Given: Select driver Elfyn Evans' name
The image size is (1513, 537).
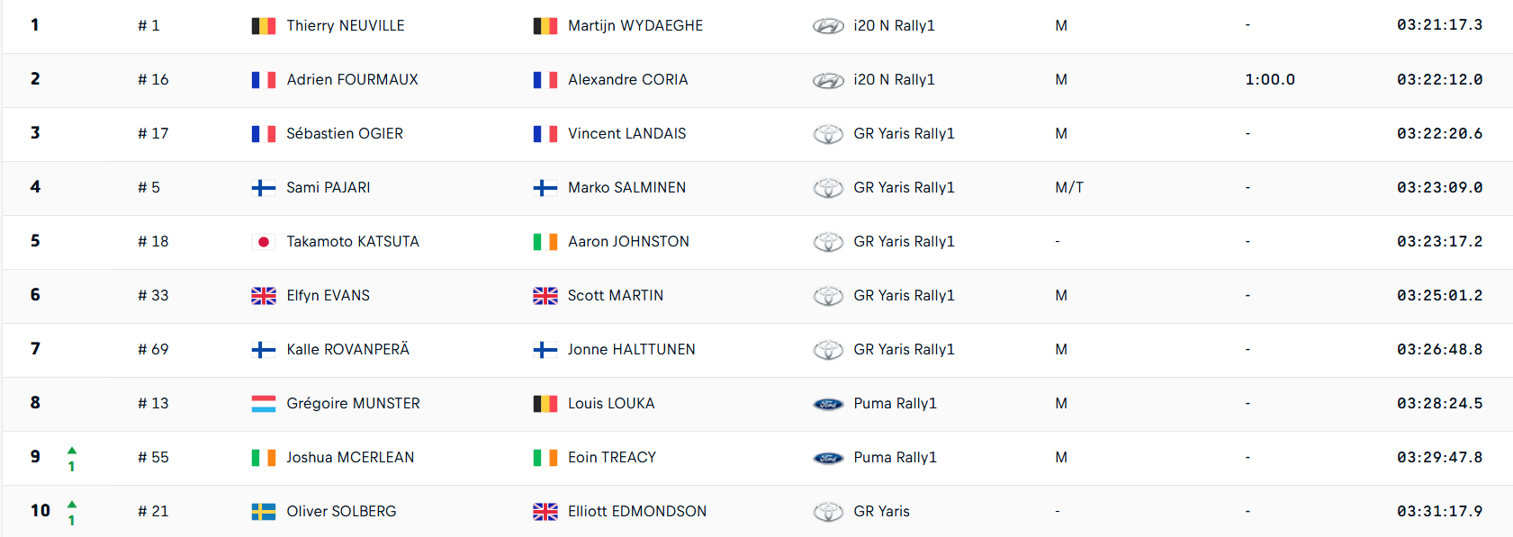Looking at the screenshot, I should [328, 295].
